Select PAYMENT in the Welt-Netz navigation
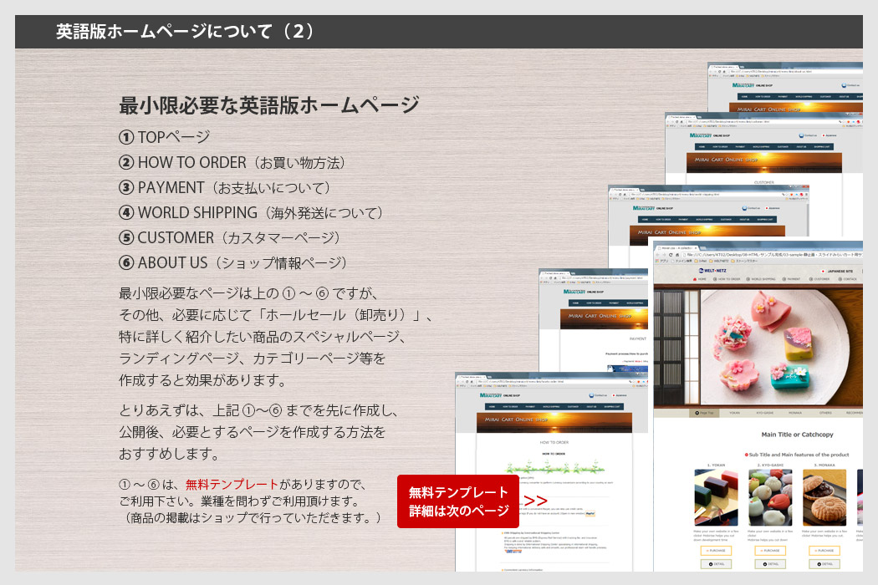Image resolution: width=878 pixels, height=585 pixels. click(x=792, y=279)
